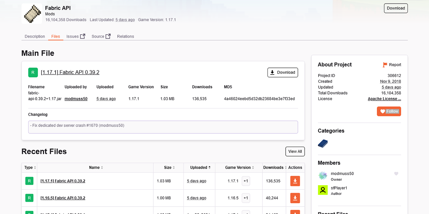
Task: Click the release badge in the [1.17.1] table row
Action: [29, 181]
